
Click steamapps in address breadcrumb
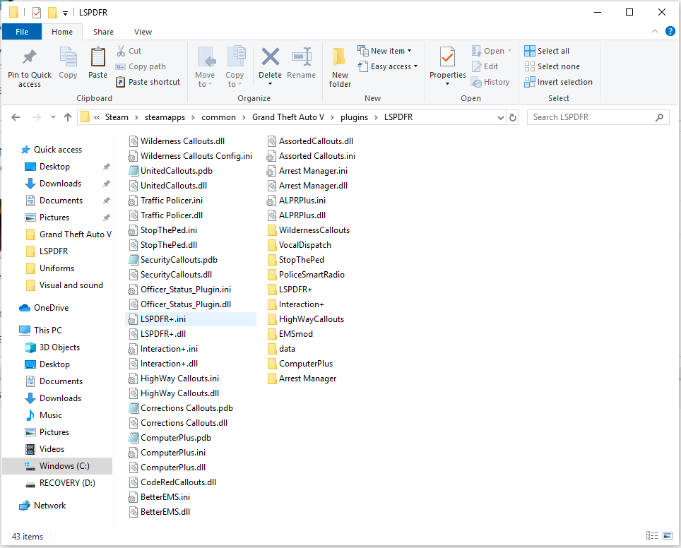pos(165,117)
